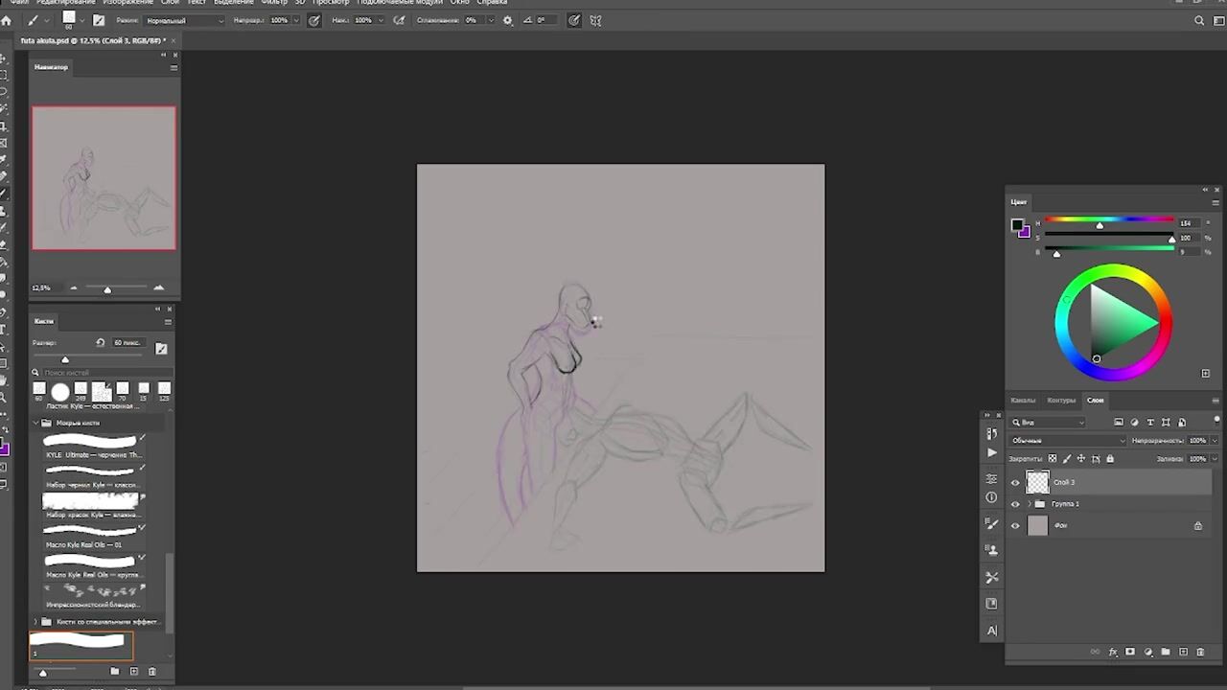Click the create new brush icon
Image resolution: width=1227 pixels, height=690 pixels.
click(x=134, y=672)
